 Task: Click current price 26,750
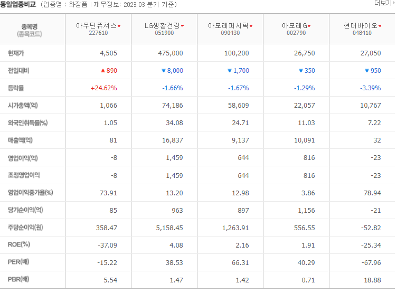(x=304, y=53)
